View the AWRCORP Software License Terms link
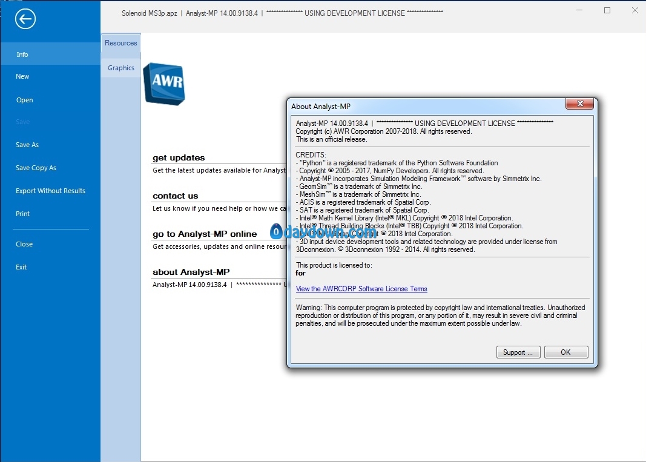The height and width of the screenshot is (462, 646). 361,288
